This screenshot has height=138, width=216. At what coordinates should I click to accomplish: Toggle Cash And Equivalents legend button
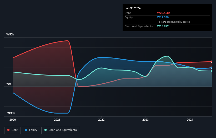coord(61,130)
